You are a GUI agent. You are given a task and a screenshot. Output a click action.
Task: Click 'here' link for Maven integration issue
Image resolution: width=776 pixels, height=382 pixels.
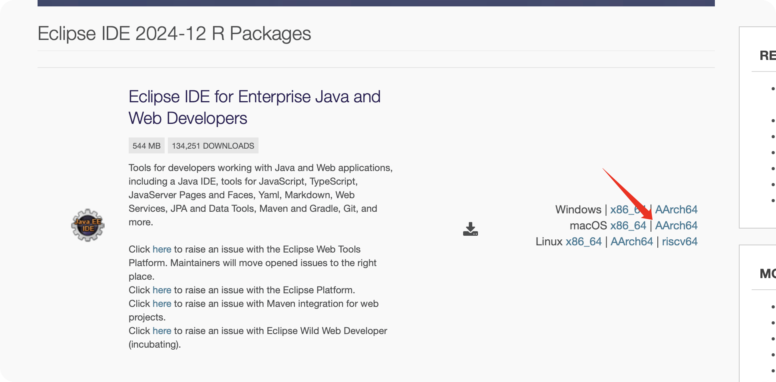[x=162, y=304]
